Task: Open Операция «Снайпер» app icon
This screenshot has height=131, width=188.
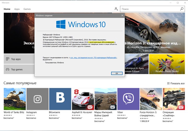Action: [174, 99]
